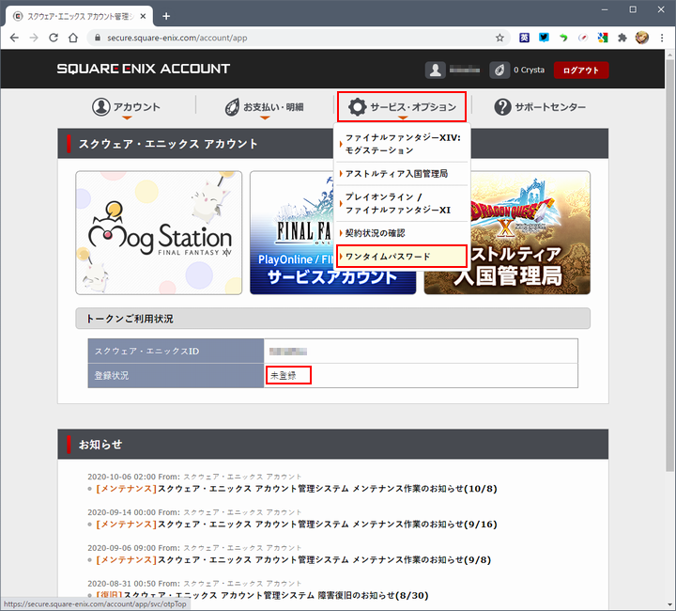Click the browser forward arrow
676x611 pixels.
click(x=34, y=38)
